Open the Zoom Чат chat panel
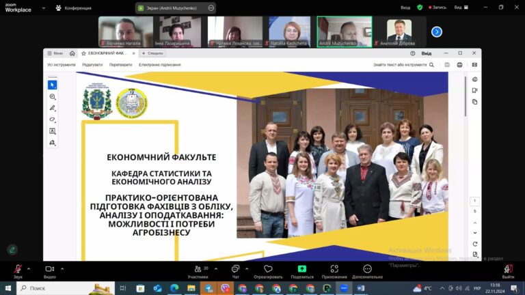This screenshot has width=525, height=295. (235, 269)
